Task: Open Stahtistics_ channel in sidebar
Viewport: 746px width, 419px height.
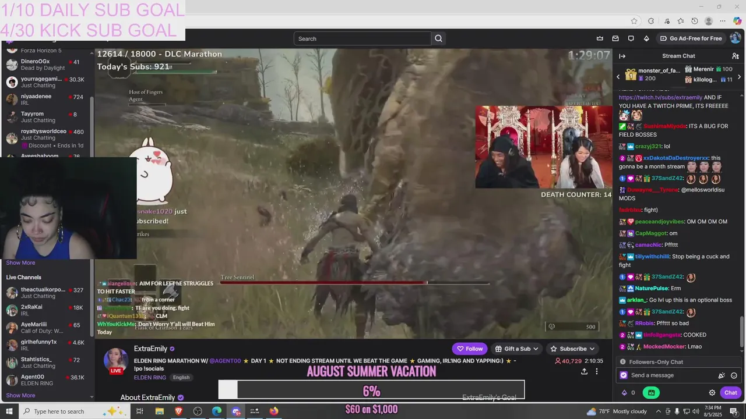Action: (x=47, y=363)
